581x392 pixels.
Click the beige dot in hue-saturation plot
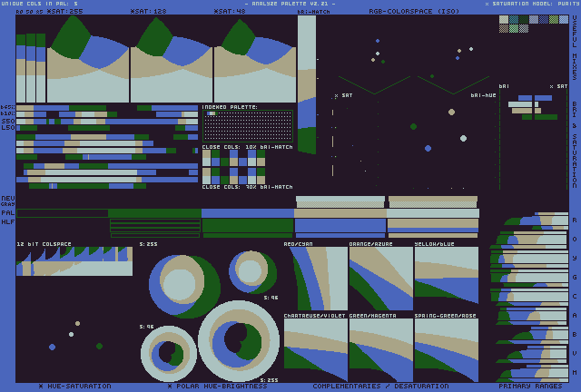tap(77, 323)
